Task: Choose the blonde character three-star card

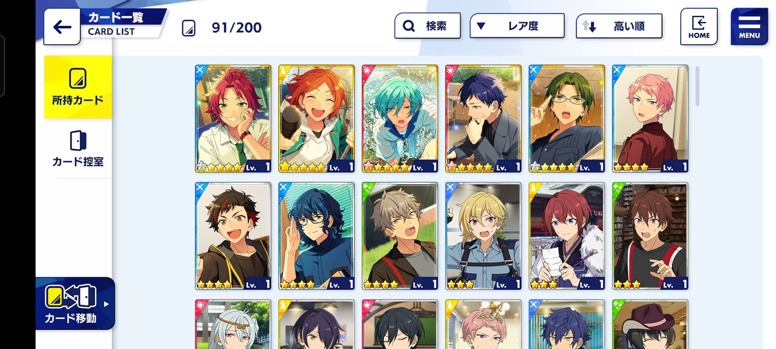Action: point(483,236)
